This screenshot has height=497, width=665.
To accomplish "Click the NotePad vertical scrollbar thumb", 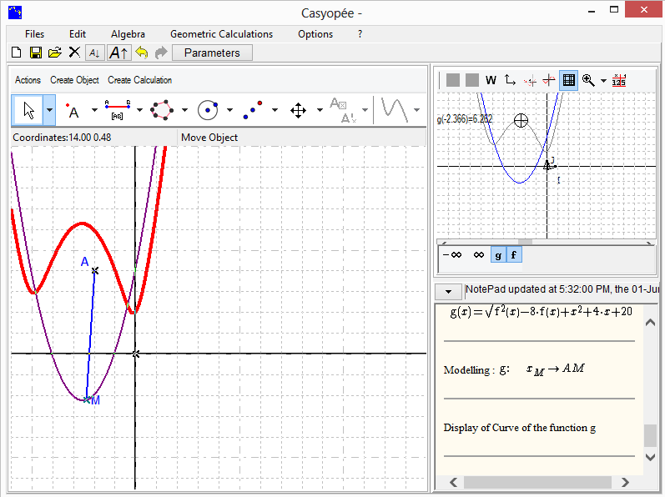I will [650, 435].
